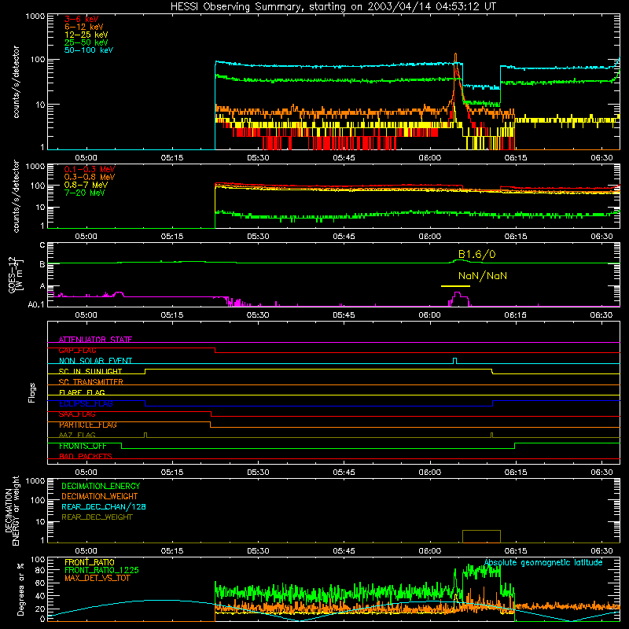The width and height of the screenshot is (629, 629).
Task: Click the orange 6-12 keV spike peak
Action: [x=455, y=55]
